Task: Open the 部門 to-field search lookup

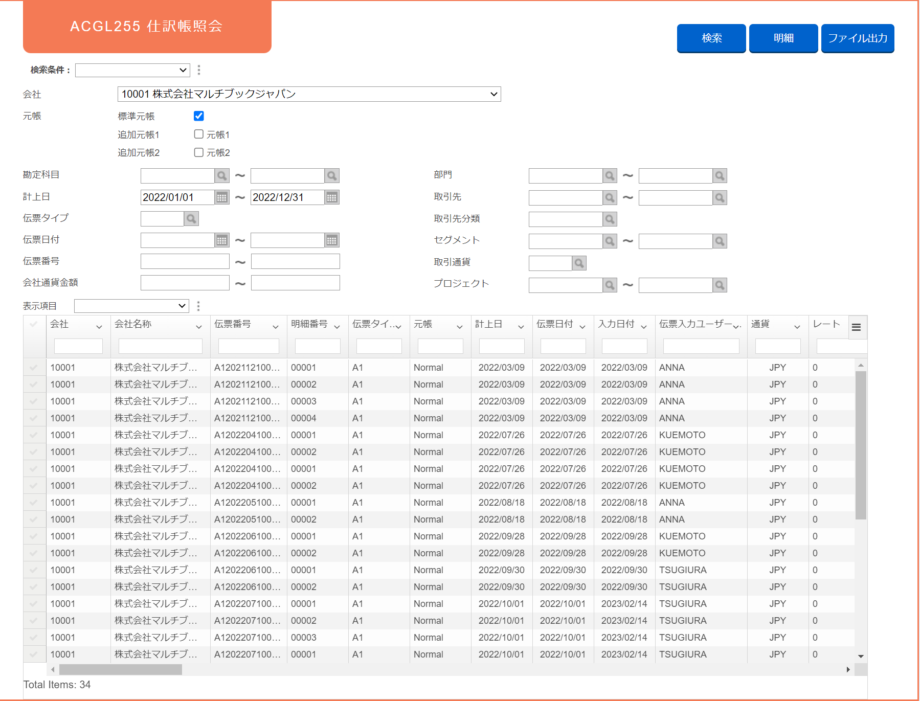Action: [720, 176]
